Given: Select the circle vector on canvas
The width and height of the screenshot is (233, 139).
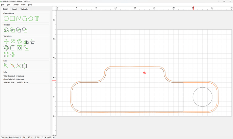Looking at the screenshot, I should (203, 87).
